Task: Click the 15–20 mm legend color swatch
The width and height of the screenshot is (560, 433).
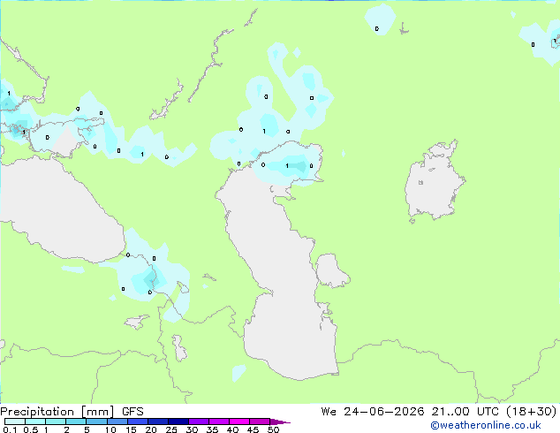Action: point(137,422)
